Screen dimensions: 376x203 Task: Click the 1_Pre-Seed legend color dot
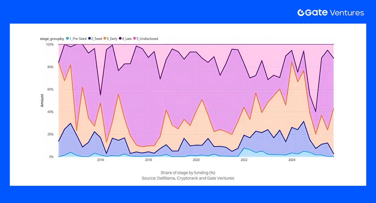[x=68, y=39]
